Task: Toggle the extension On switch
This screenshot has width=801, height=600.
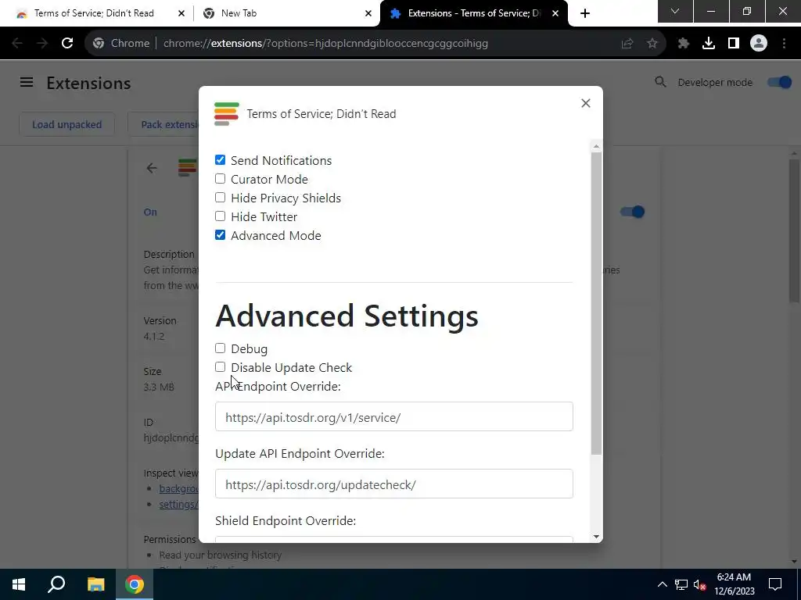Action: click(x=632, y=212)
